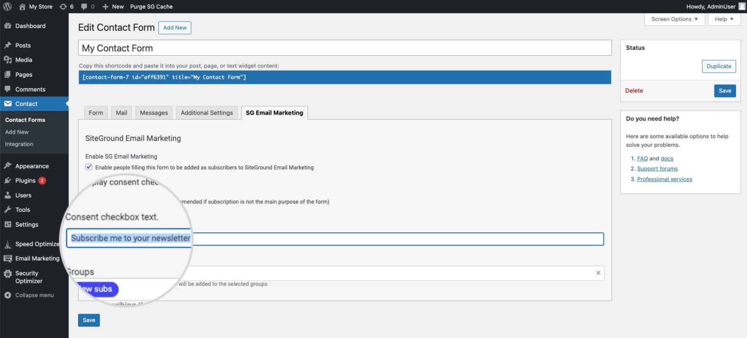The height and width of the screenshot is (338, 747).
Task: Open the updates icon showing 6
Action: click(63, 7)
